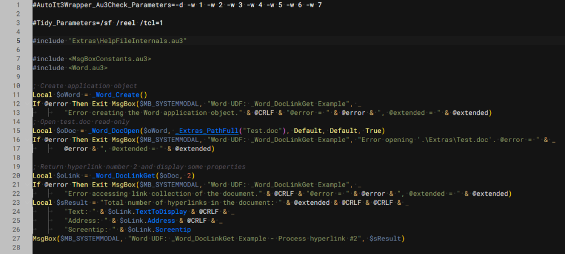Click line number 11 in the gutter
Screen dimensions: 565x254
point(16,95)
